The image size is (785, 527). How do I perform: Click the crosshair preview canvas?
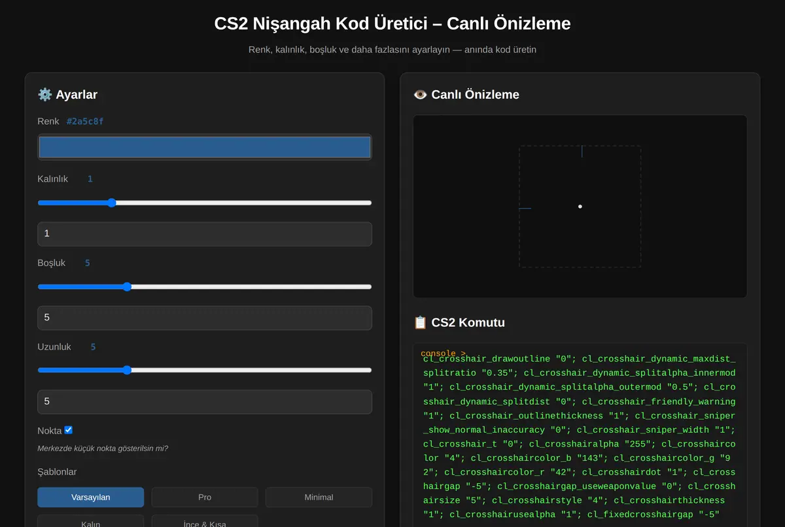(x=580, y=207)
